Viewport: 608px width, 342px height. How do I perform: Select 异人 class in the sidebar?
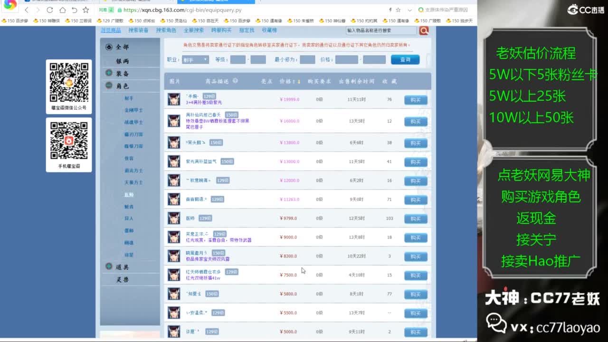tap(129, 218)
